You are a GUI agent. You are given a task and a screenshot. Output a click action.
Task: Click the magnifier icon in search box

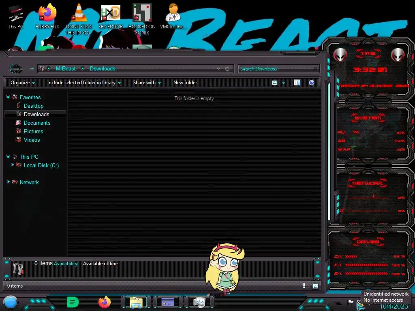tap(314, 69)
